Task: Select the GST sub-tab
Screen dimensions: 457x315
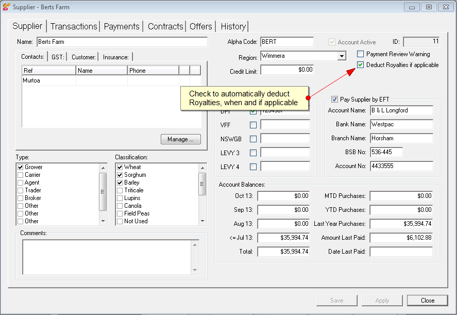Action: point(58,57)
